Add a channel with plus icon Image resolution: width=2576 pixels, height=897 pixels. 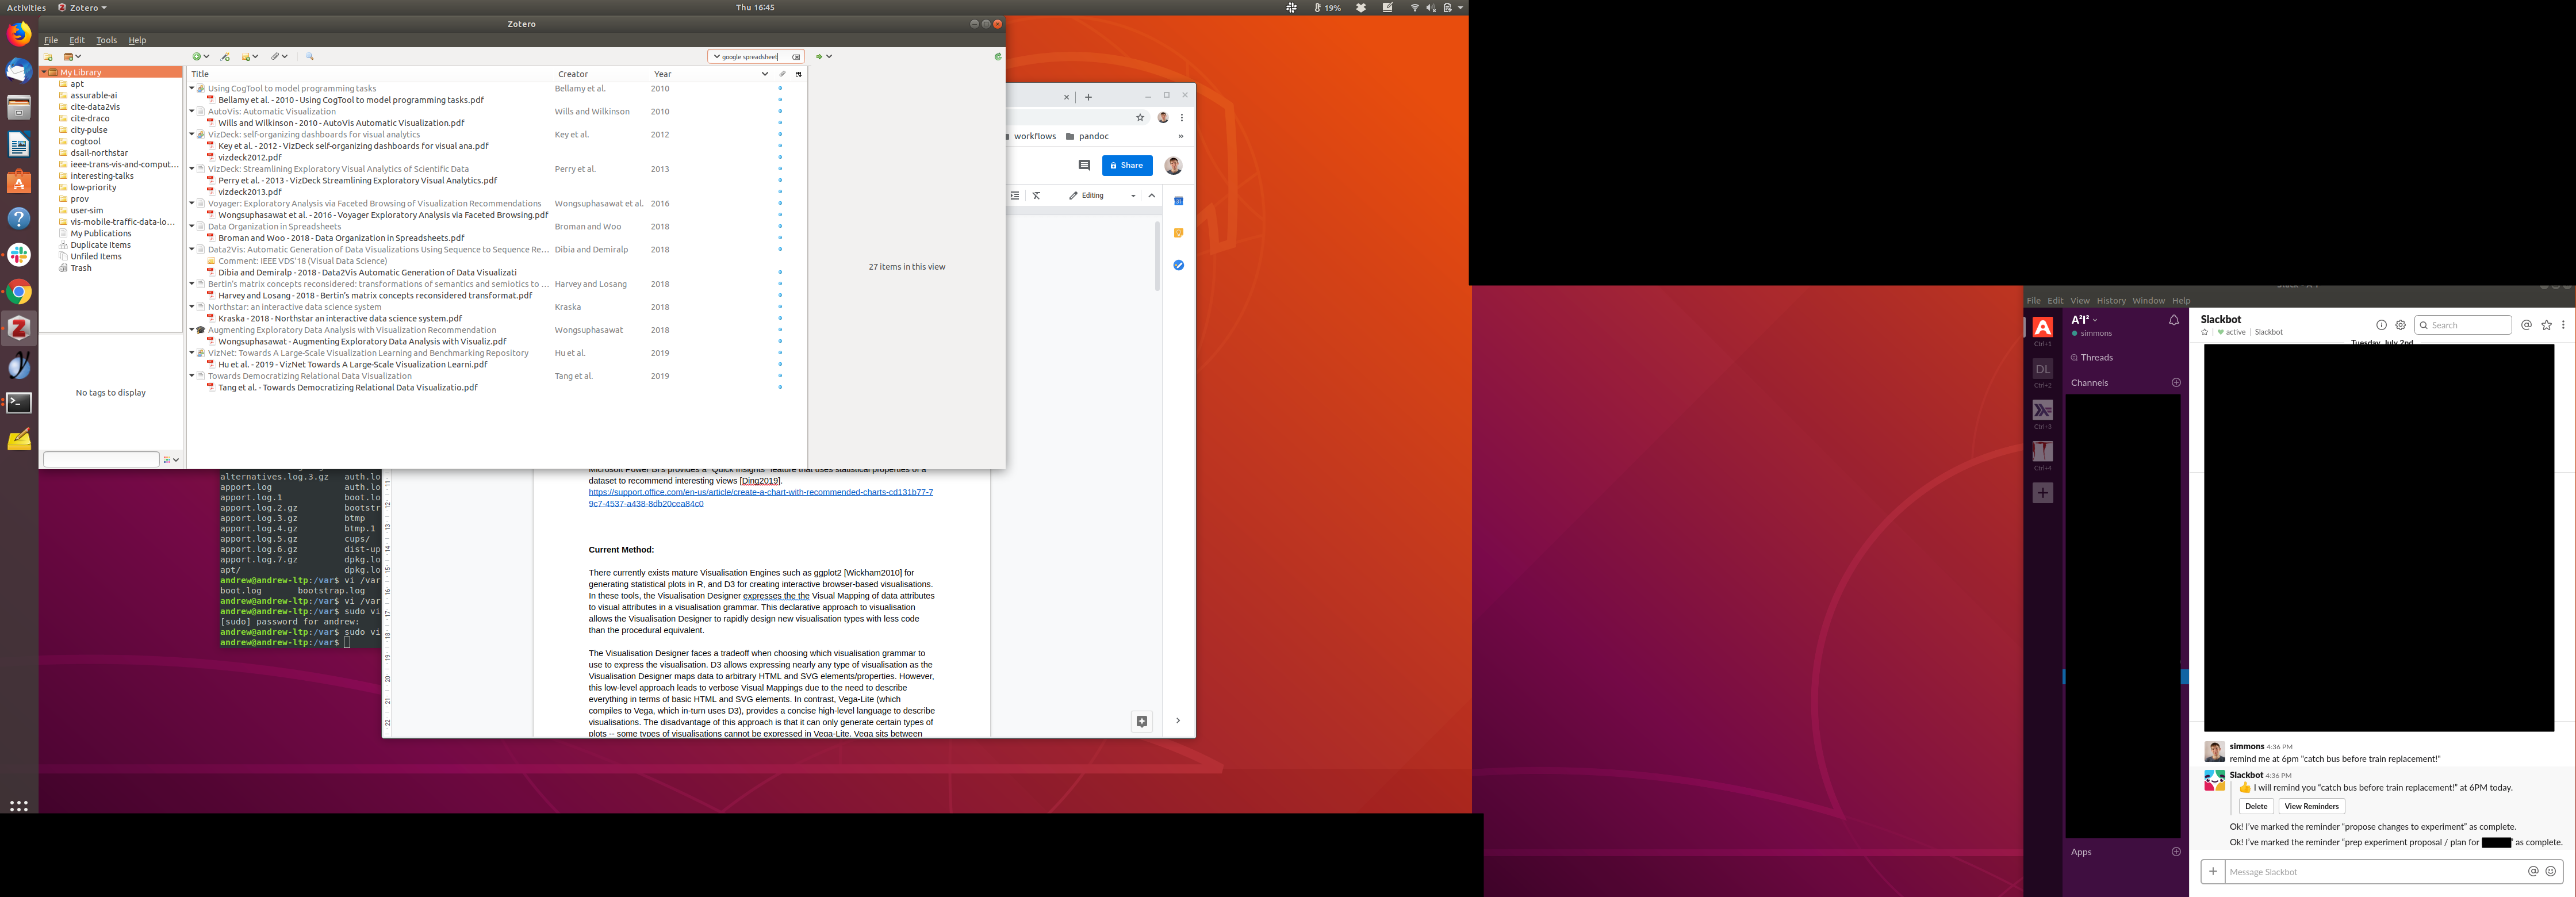2176,383
